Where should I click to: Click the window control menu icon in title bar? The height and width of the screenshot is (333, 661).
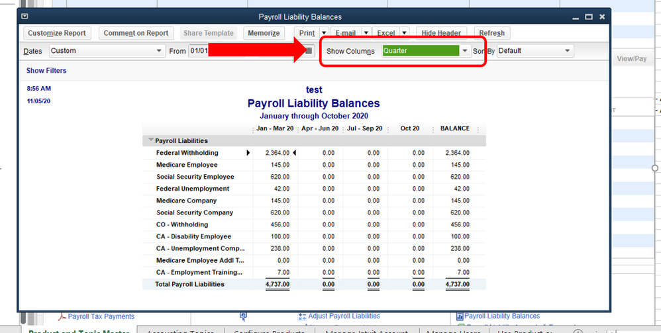click(x=25, y=17)
